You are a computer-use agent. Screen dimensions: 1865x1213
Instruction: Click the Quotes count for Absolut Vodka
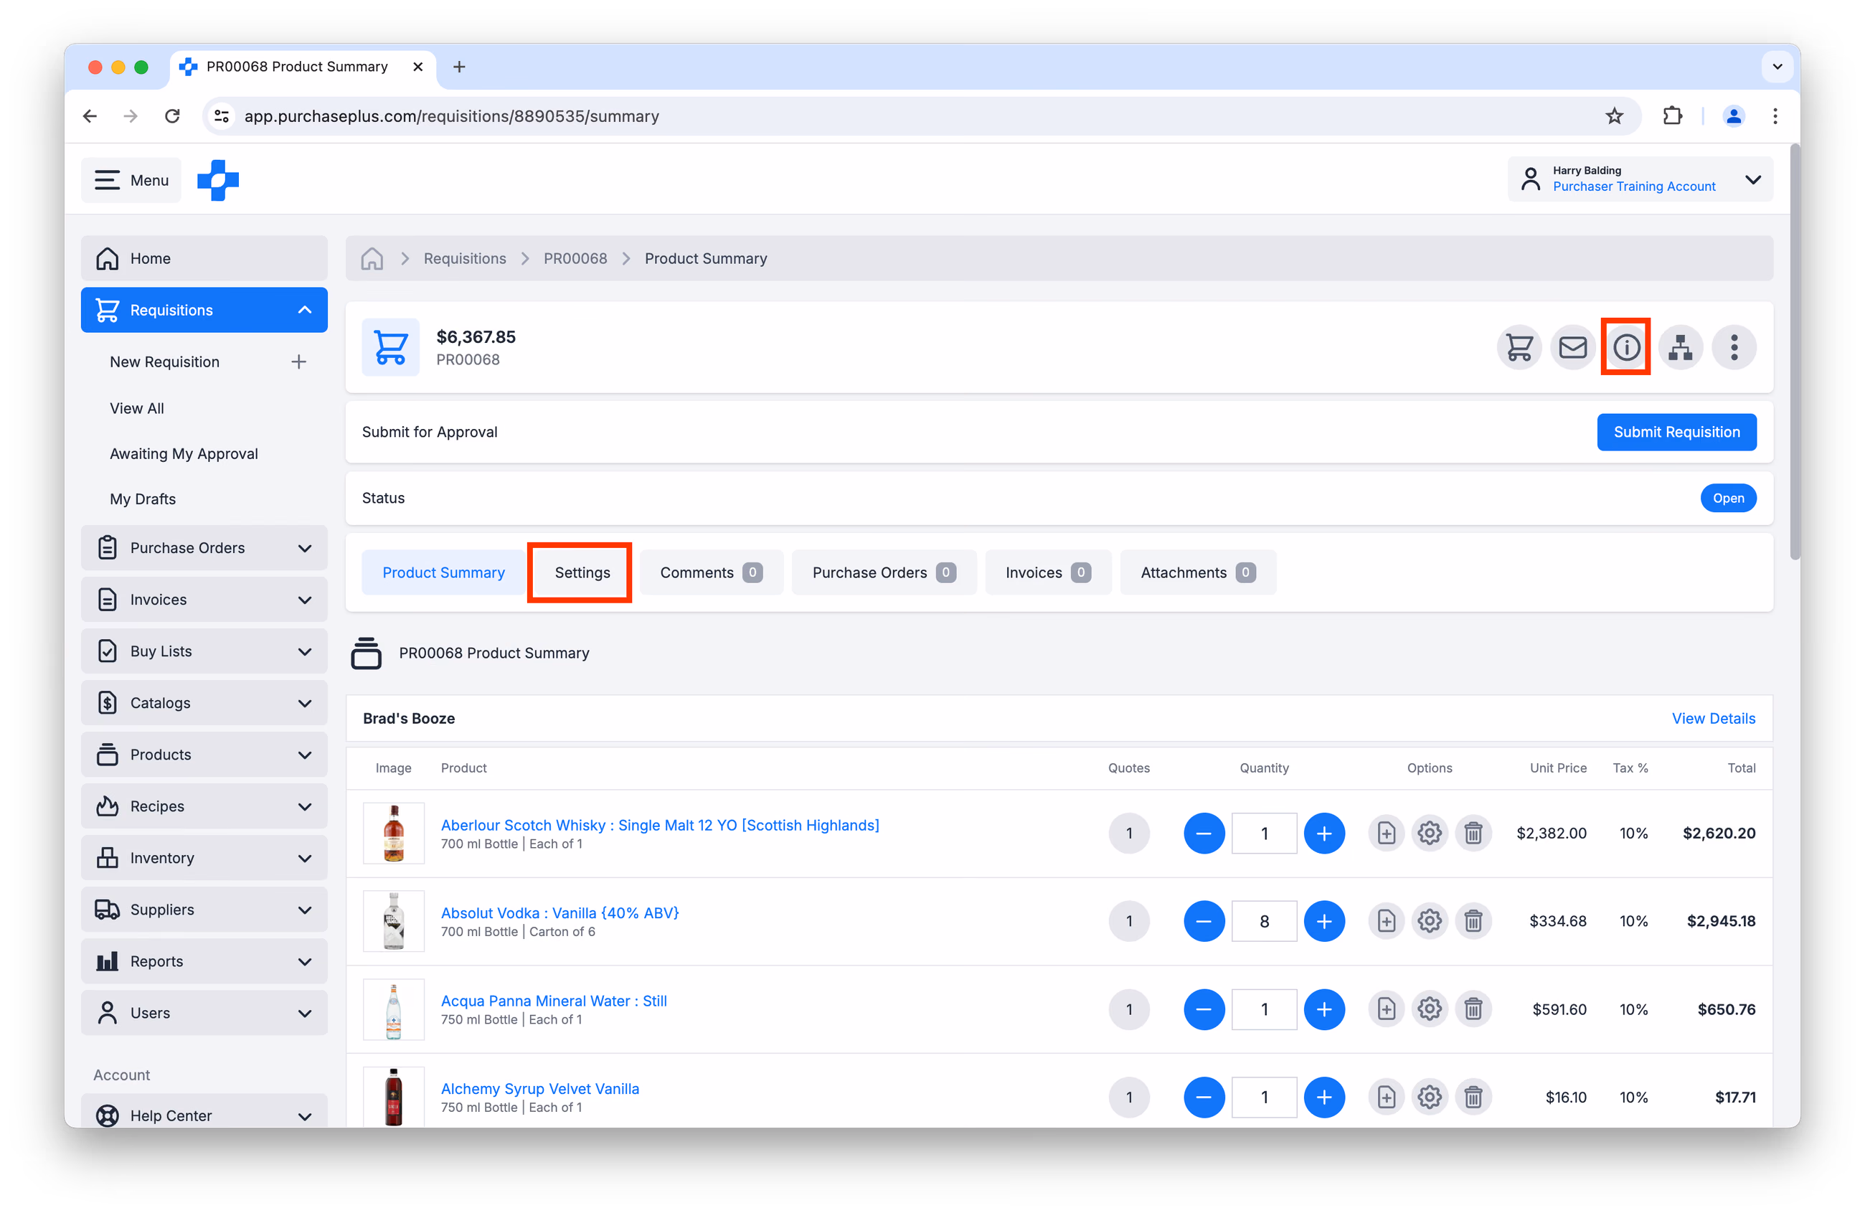pyautogui.click(x=1128, y=921)
